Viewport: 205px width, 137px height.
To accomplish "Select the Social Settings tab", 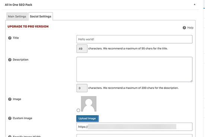I will tap(41, 16).
